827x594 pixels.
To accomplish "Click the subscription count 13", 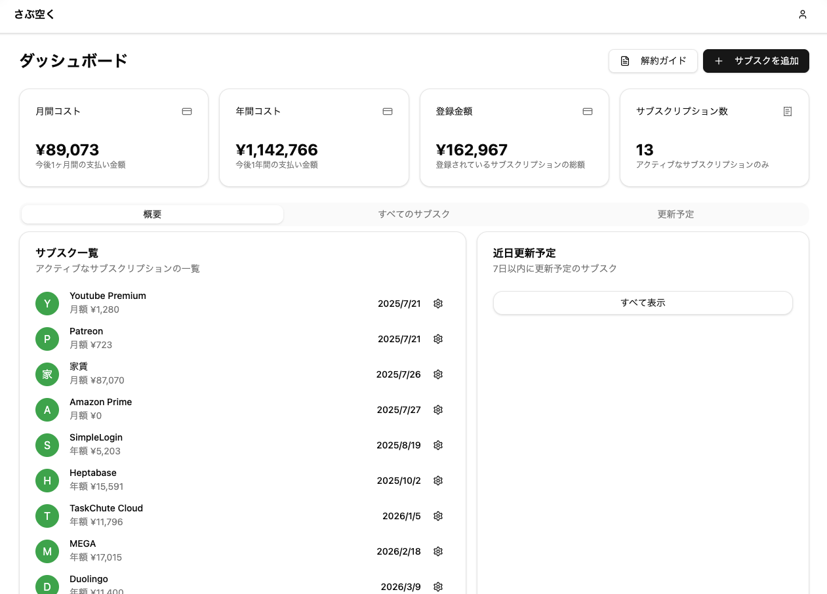I will [645, 149].
